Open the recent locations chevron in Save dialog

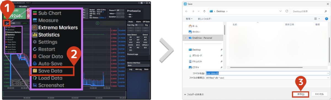[199, 12]
